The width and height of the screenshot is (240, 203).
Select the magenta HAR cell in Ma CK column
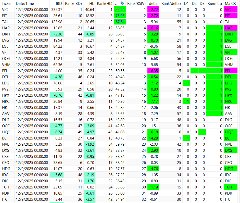coord(231,28)
